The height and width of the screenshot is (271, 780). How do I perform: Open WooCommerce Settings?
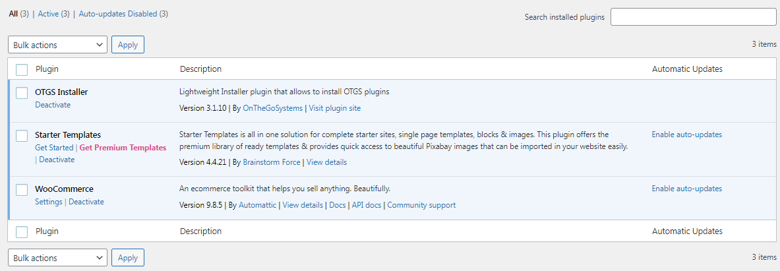(x=49, y=202)
